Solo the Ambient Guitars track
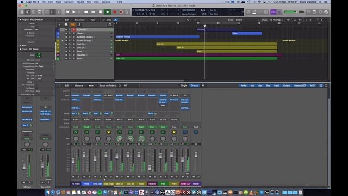The image size is (348, 196). (x=70, y=37)
